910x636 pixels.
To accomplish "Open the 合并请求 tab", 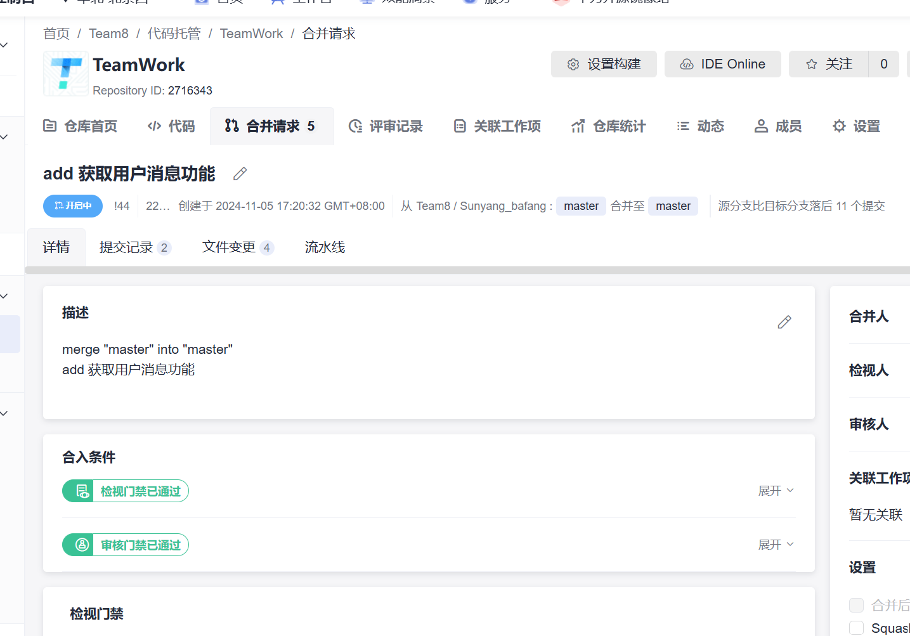I will (272, 126).
